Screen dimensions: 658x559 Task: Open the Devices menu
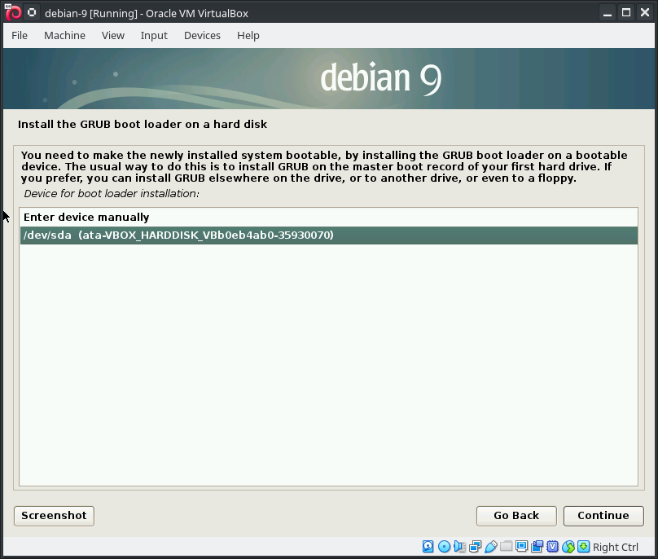point(202,35)
